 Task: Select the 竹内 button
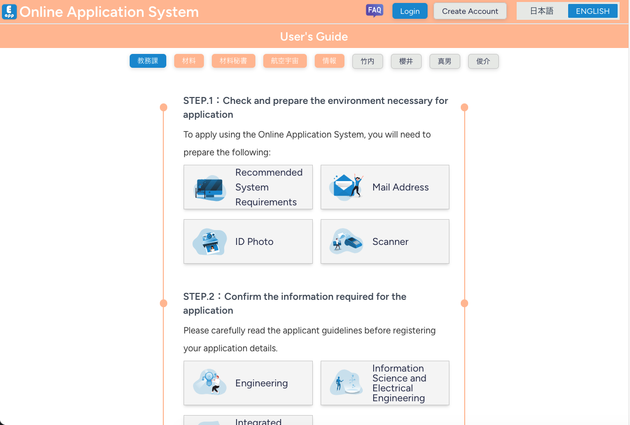click(367, 61)
